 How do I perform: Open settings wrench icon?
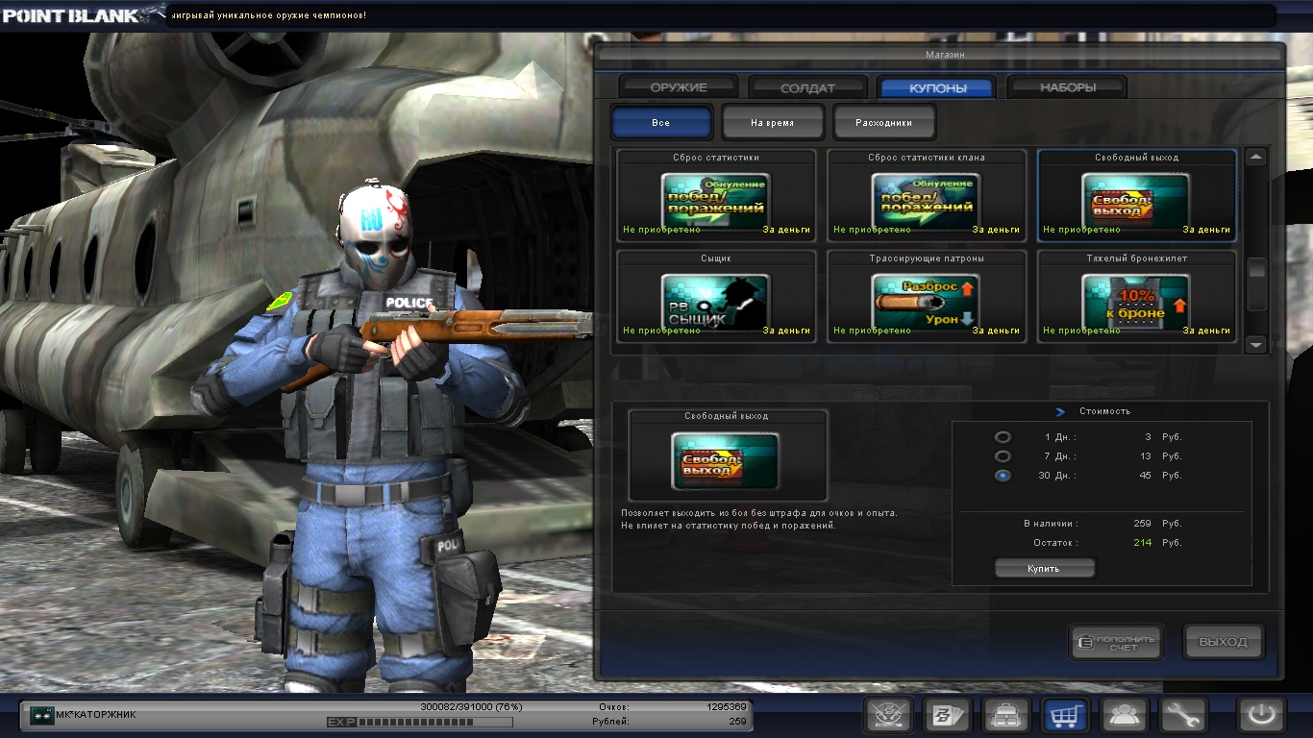pyautogui.click(x=1183, y=715)
